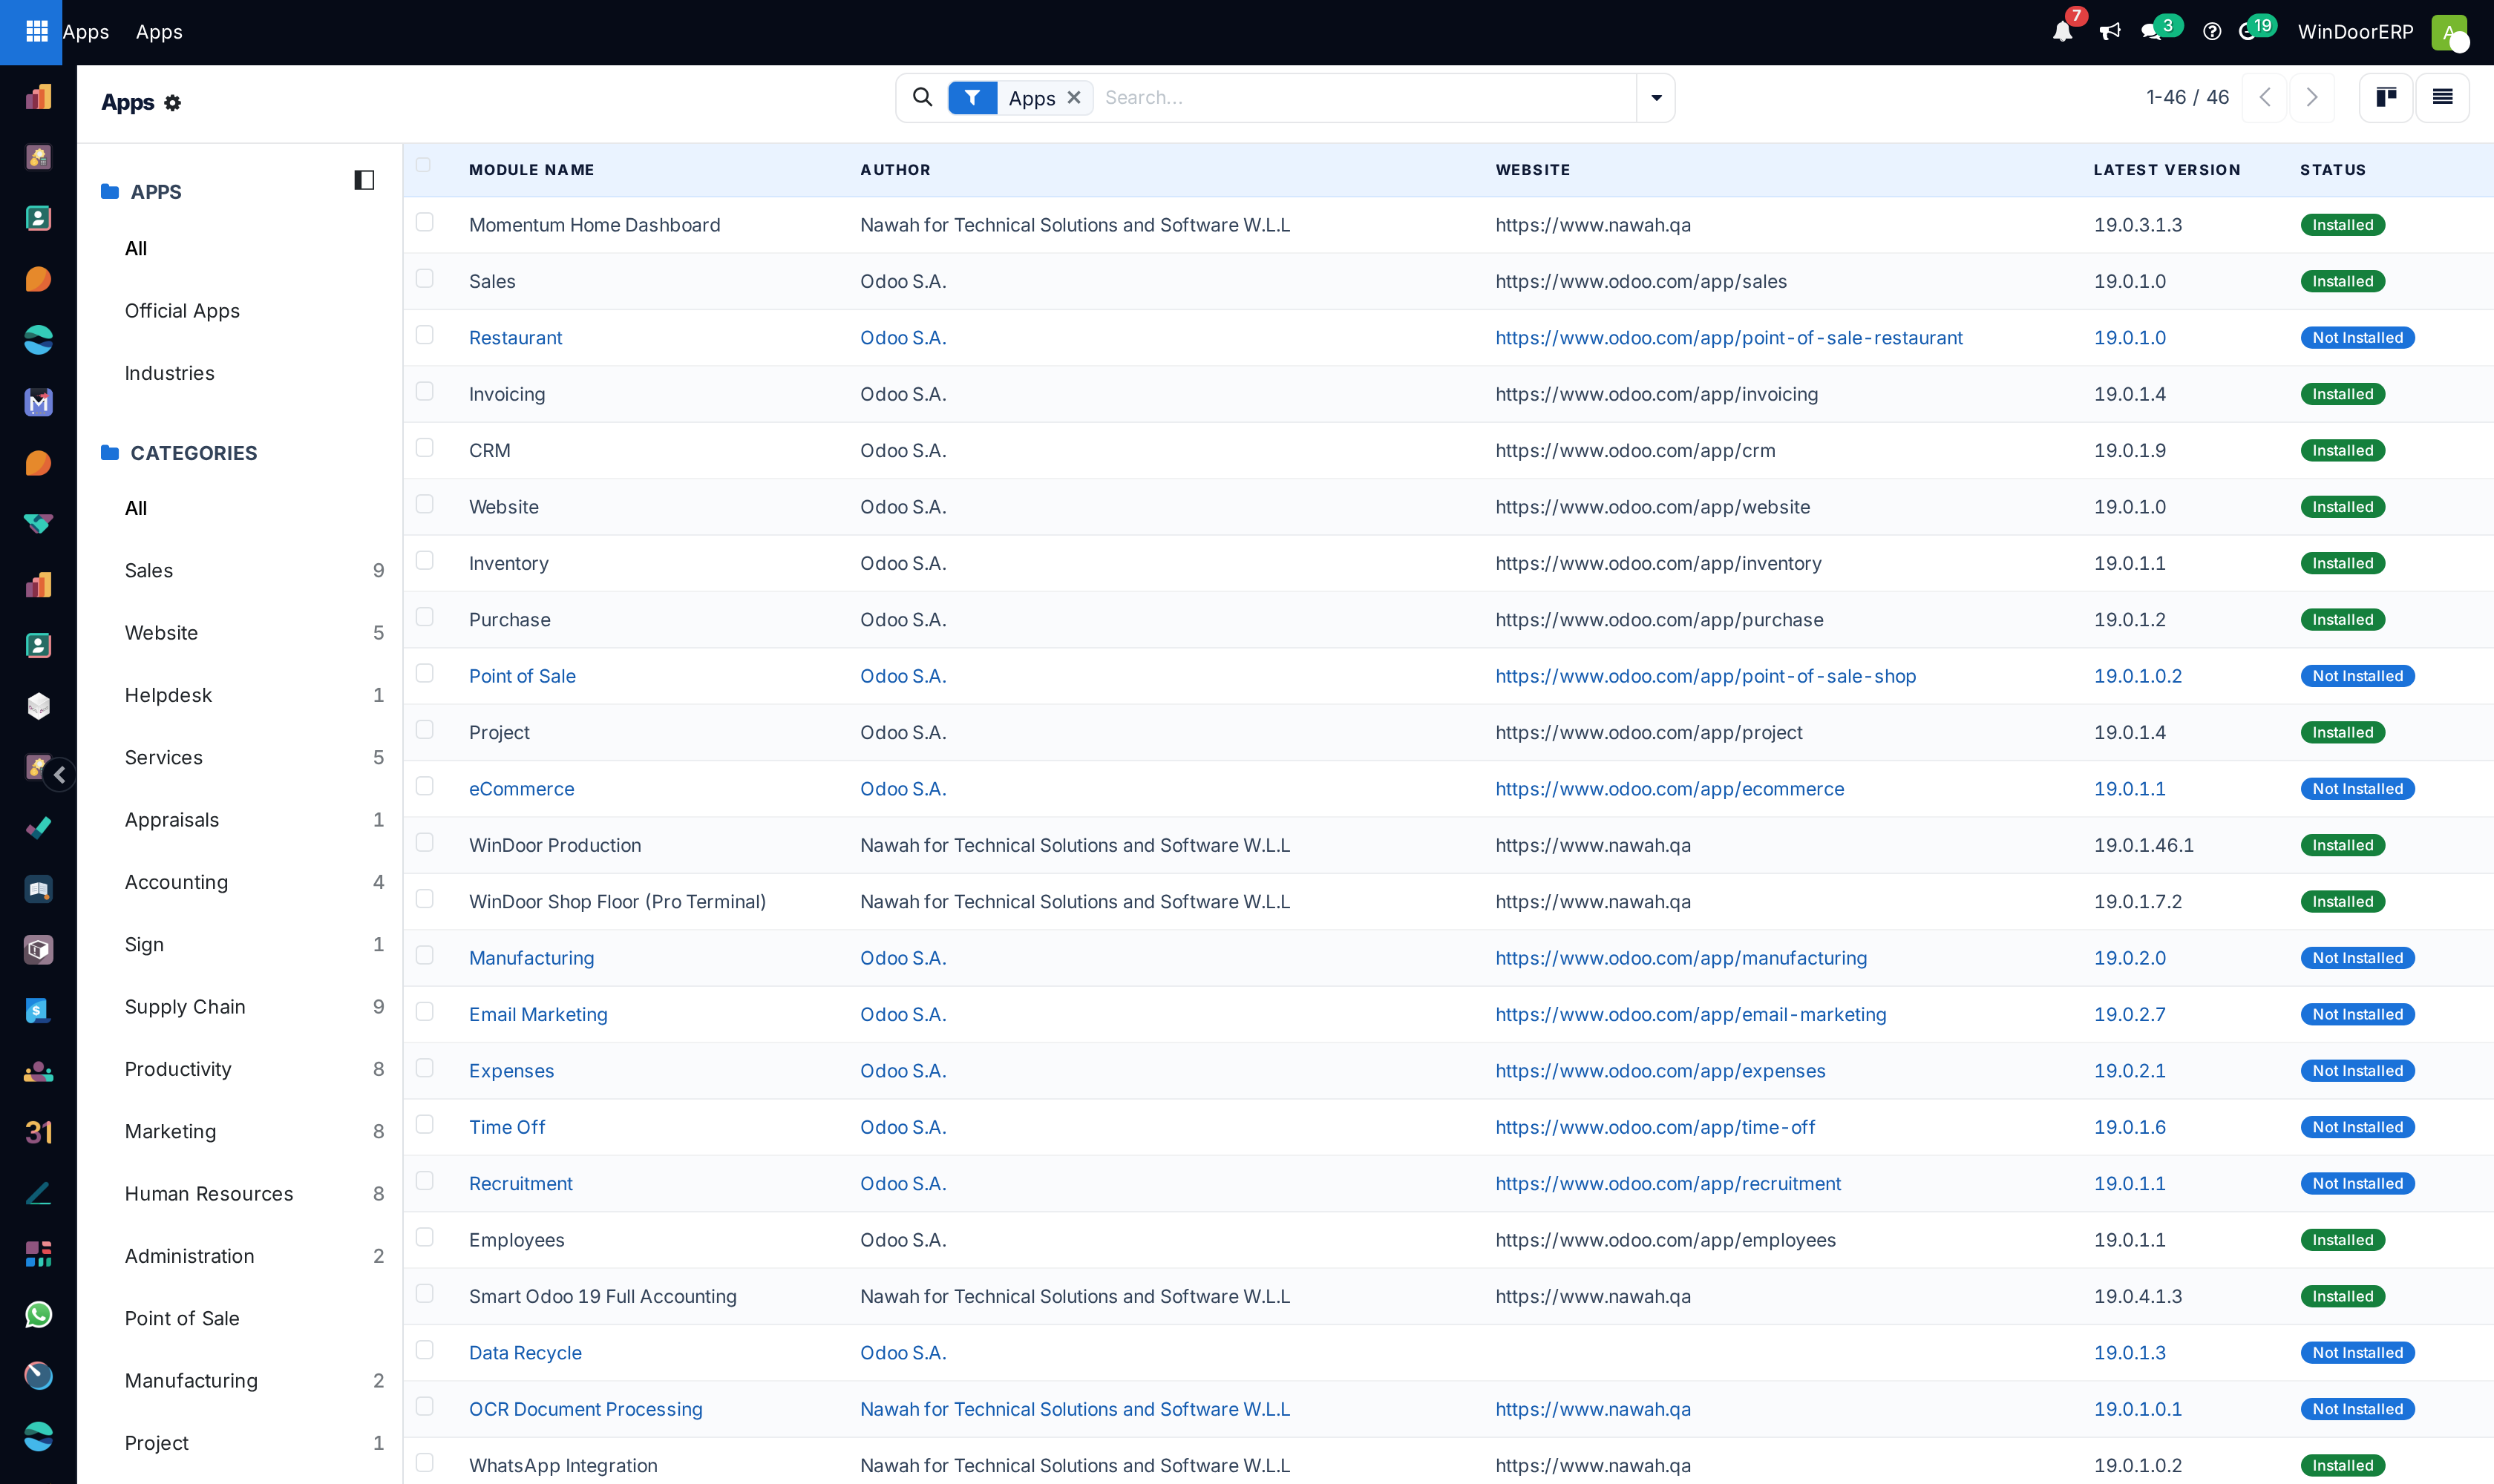Screen dimensions: 2494x1484
Task: Open the eCommerce website link
Action: pos(1669,789)
